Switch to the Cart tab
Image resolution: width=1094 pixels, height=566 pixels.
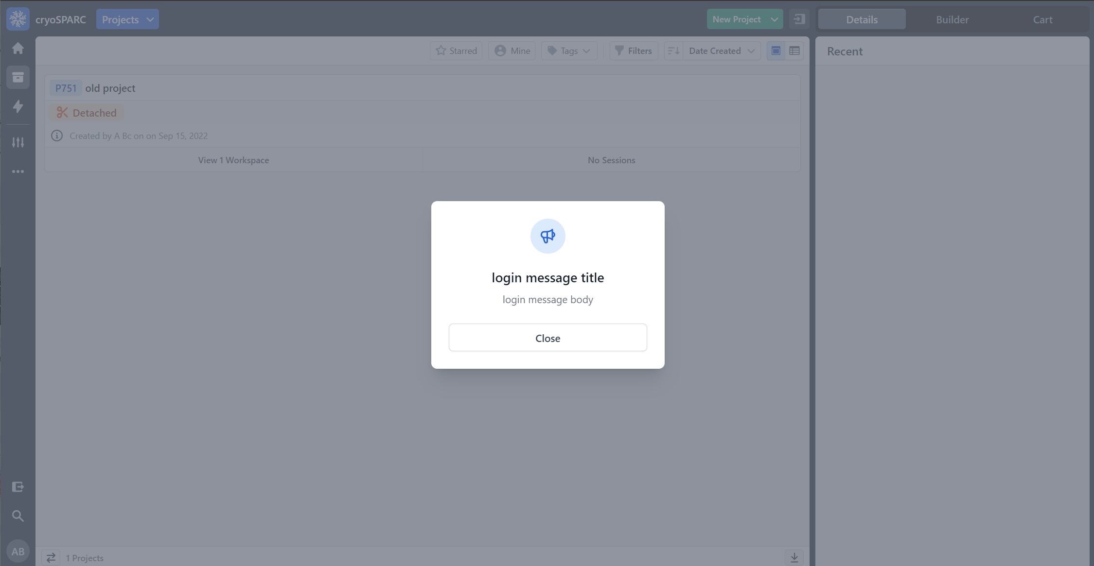click(x=1042, y=19)
